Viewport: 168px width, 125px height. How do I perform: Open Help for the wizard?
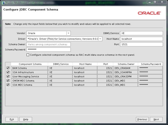(x=26, y=119)
